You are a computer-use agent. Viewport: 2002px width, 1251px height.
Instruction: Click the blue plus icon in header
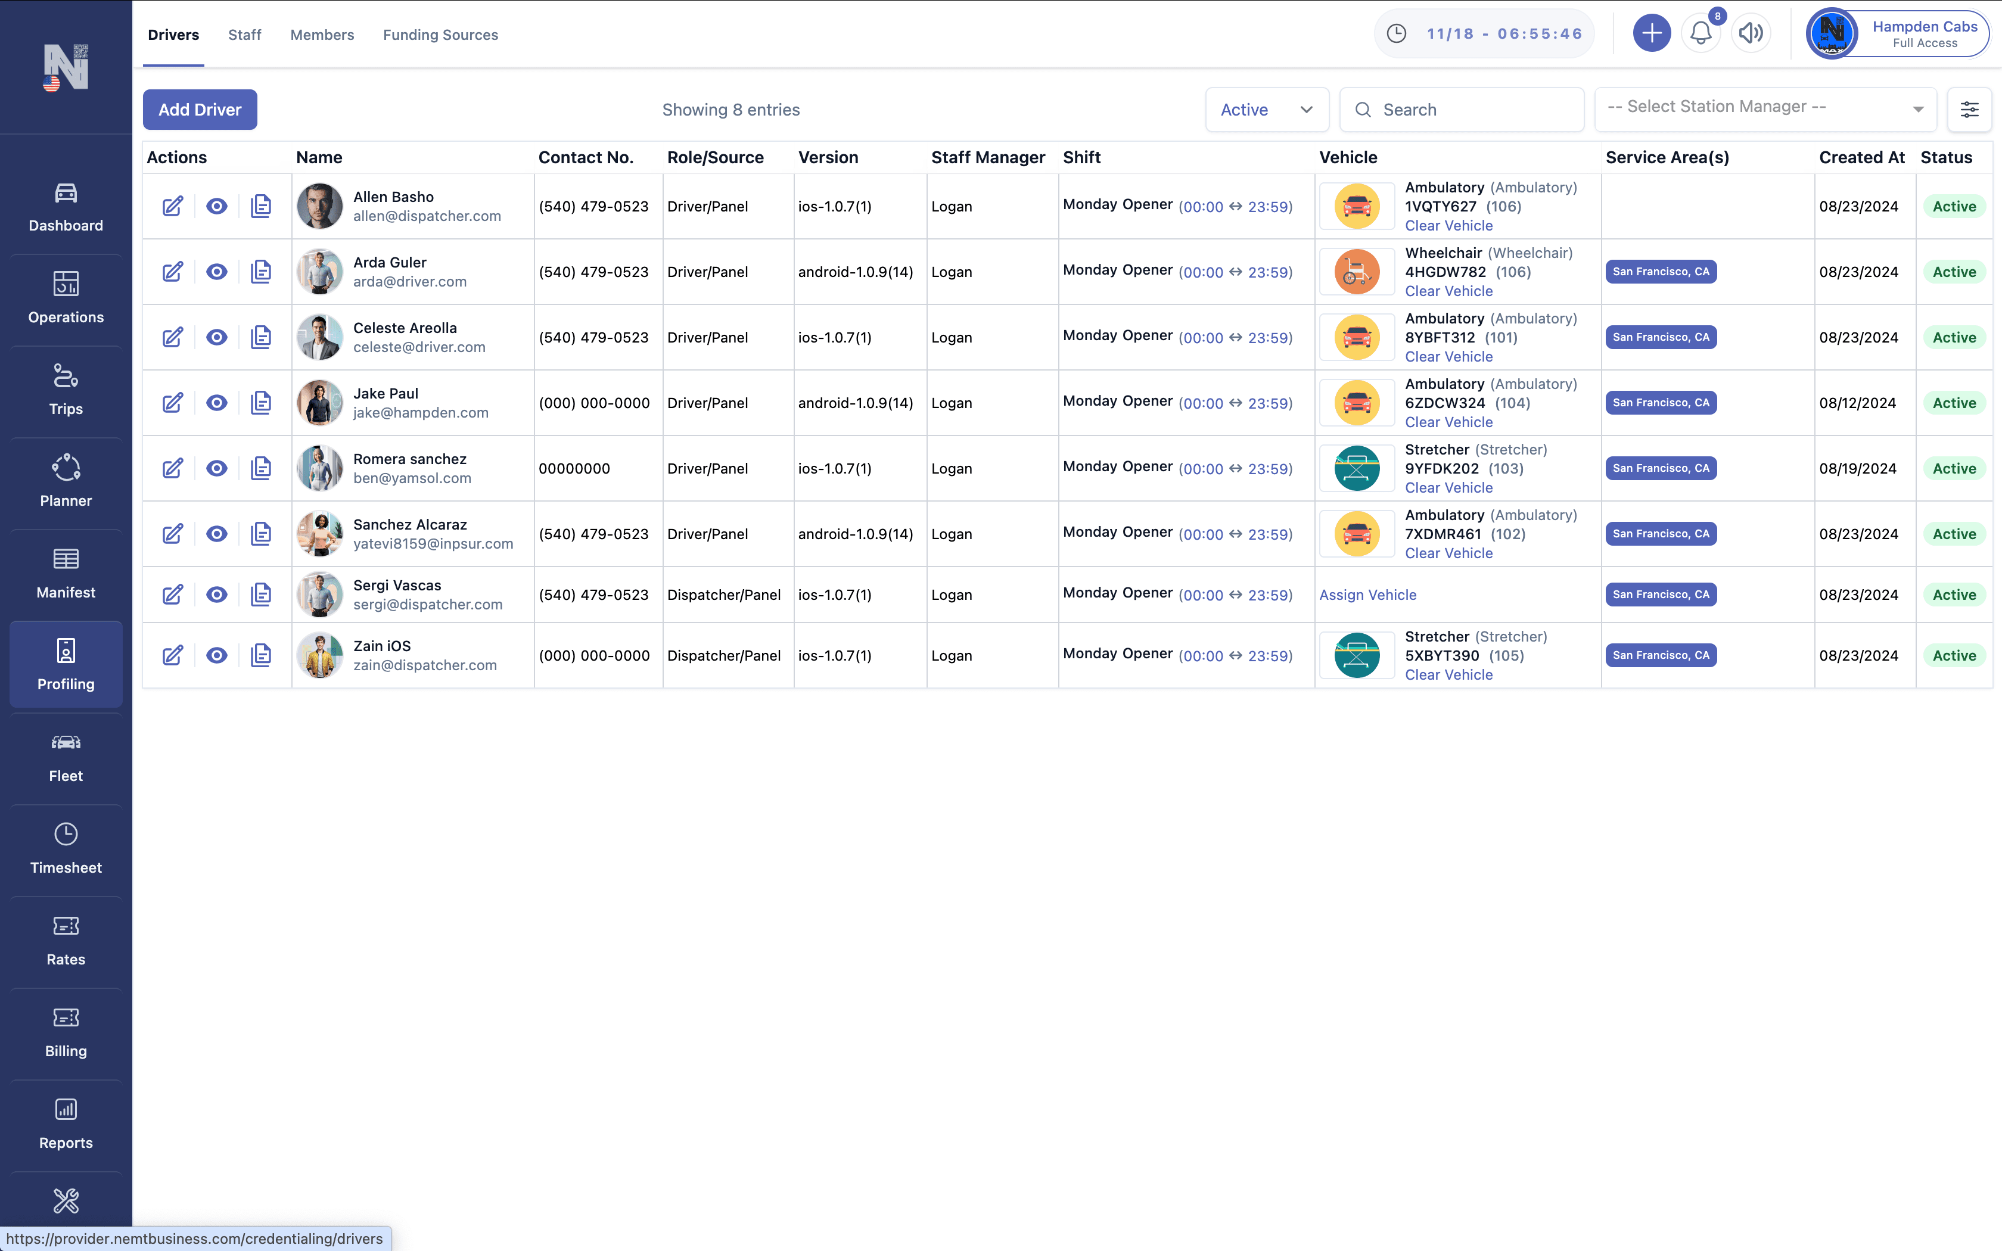pos(1651,33)
